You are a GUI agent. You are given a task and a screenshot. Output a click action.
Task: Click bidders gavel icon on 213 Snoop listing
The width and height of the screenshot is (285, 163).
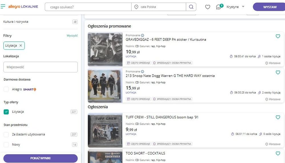[259, 93]
